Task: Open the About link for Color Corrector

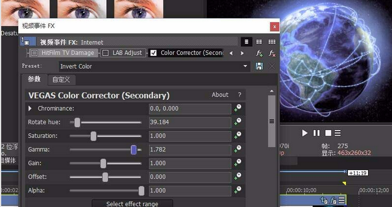Action: [x=220, y=95]
